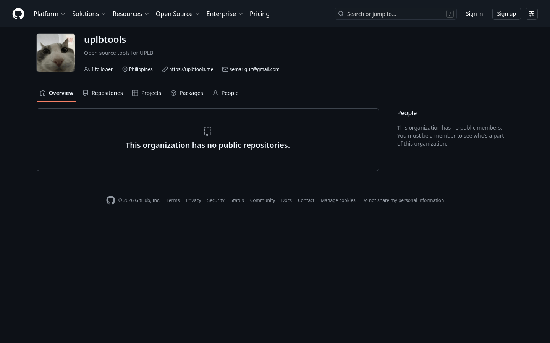Click the uplbtools cat avatar
This screenshot has height=343, width=550.
56,53
